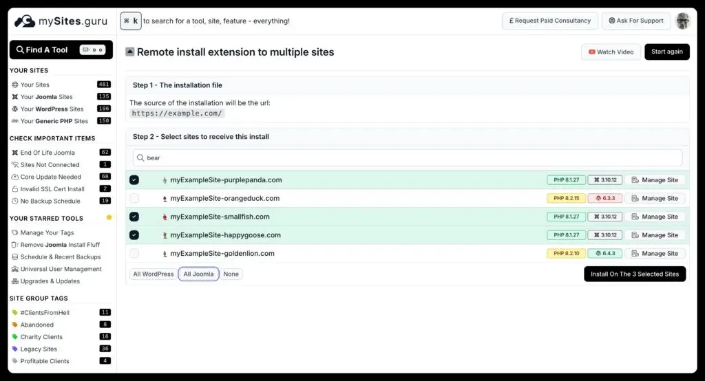
Task: Click PHP 8.2.10 badge on goldenlion row
Action: [x=566, y=253]
